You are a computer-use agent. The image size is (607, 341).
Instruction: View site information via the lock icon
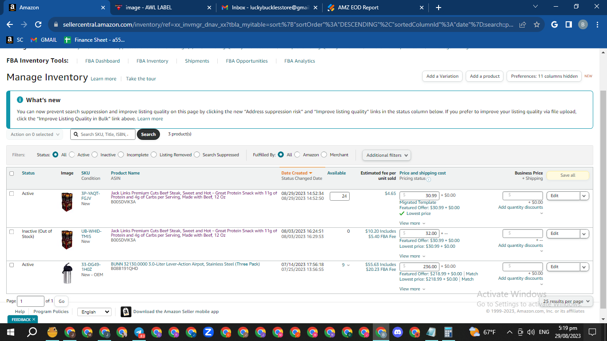coord(56,25)
